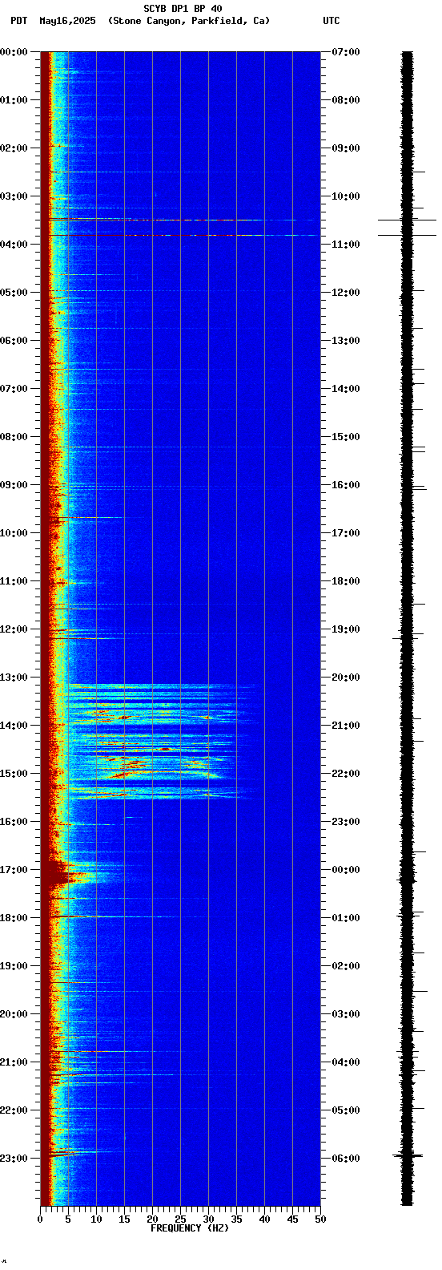Click the 06:00 PDT time label on left axis
The width and height of the screenshot is (442, 1270).
point(14,341)
